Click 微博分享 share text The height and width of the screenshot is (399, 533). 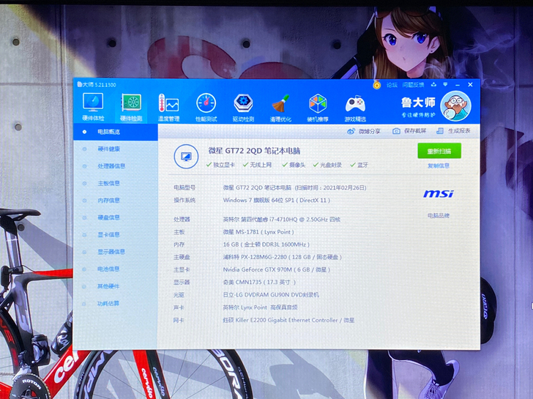click(x=370, y=131)
